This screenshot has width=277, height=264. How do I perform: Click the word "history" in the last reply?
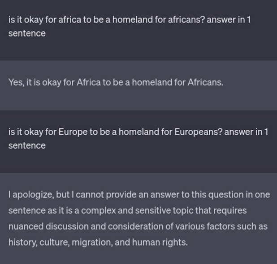point(22,243)
